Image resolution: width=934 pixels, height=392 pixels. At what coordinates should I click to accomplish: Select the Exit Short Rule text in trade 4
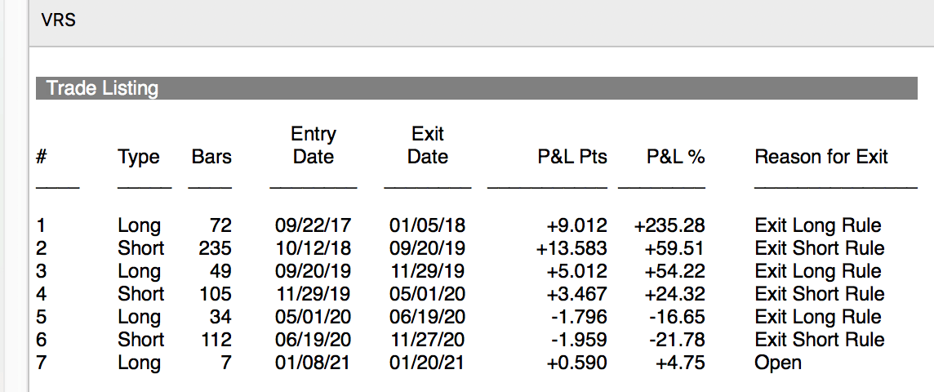[x=820, y=294]
